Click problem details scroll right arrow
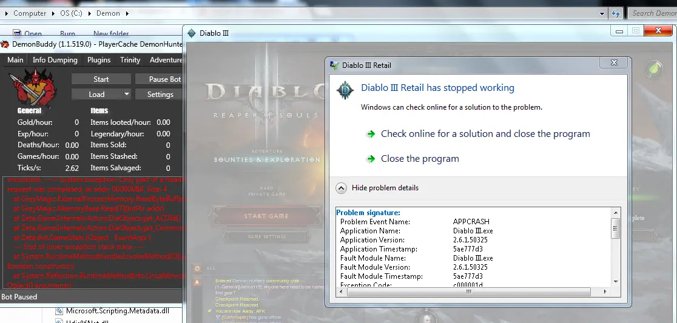Image resolution: width=677 pixels, height=323 pixels. [x=605, y=292]
